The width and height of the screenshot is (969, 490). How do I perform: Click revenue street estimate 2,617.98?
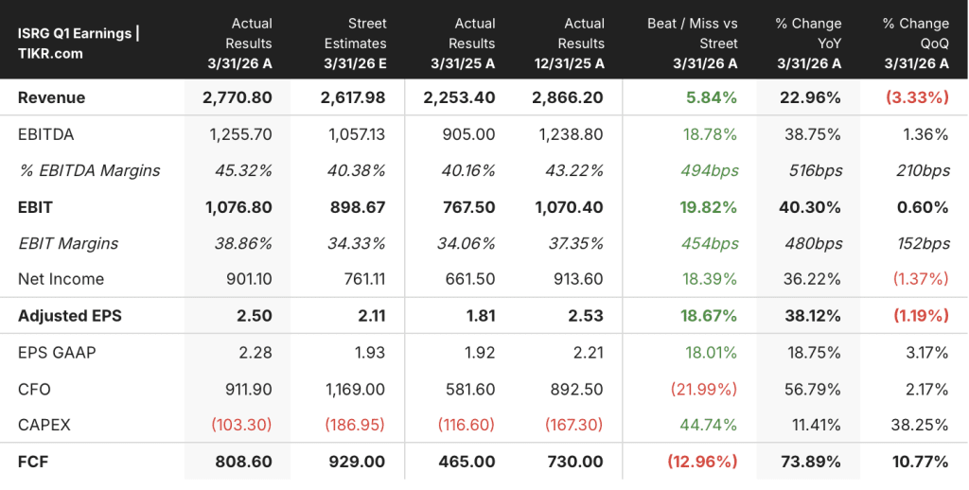click(353, 97)
